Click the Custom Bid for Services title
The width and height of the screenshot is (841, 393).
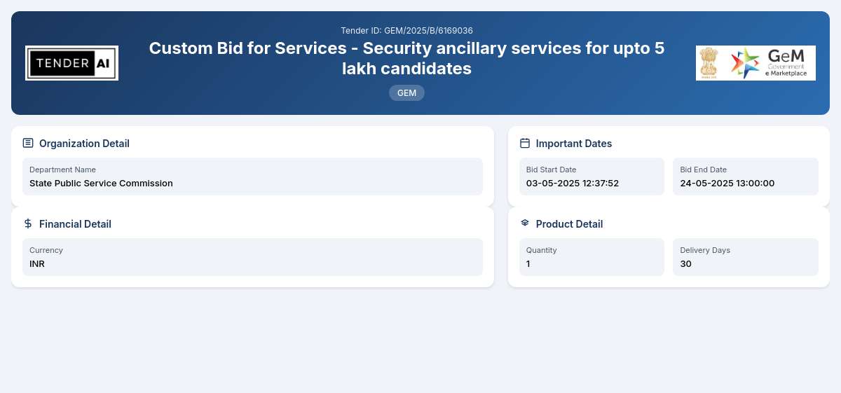[x=406, y=58]
